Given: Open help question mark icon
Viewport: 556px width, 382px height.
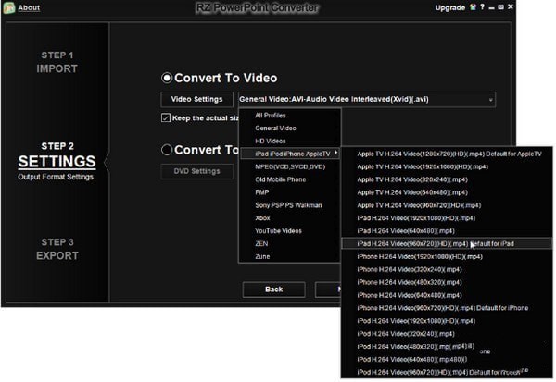Looking at the screenshot, I should [x=482, y=7].
